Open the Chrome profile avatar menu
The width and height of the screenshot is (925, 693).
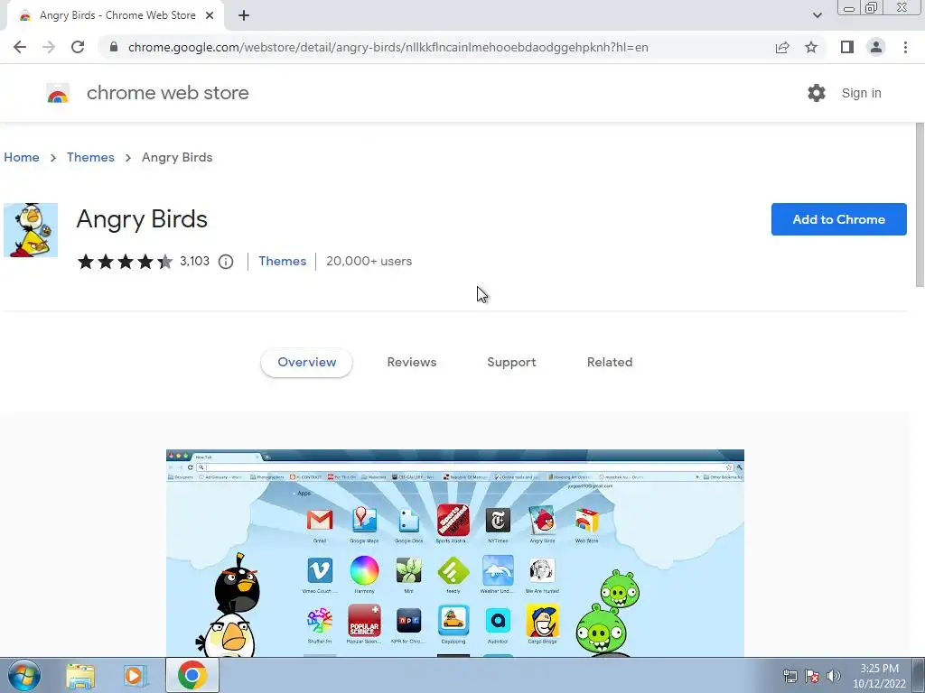[876, 47]
